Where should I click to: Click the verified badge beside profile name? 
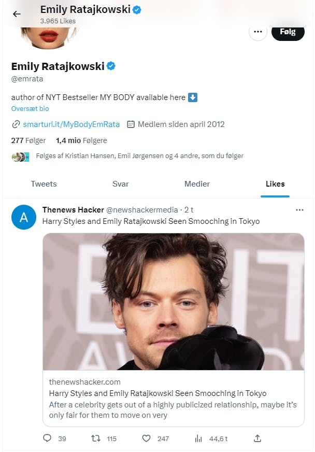[x=111, y=66]
